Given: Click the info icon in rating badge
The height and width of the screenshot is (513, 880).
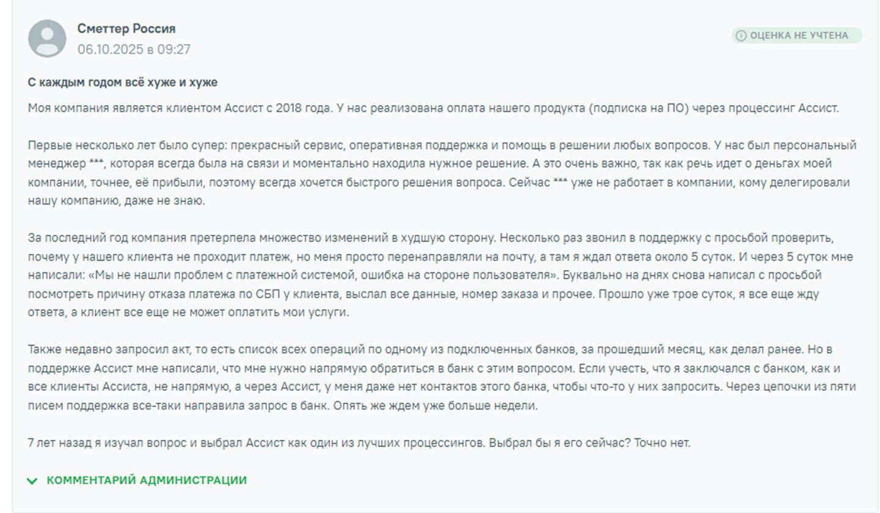Looking at the screenshot, I should pos(741,35).
